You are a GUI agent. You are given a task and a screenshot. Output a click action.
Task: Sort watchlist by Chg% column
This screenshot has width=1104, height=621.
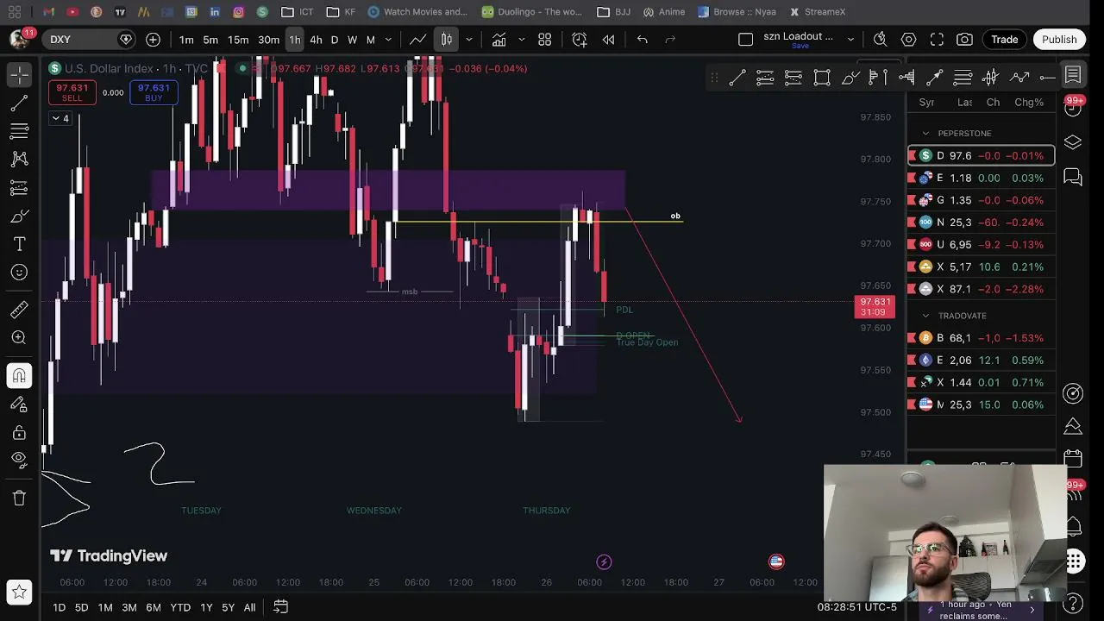click(x=1029, y=102)
